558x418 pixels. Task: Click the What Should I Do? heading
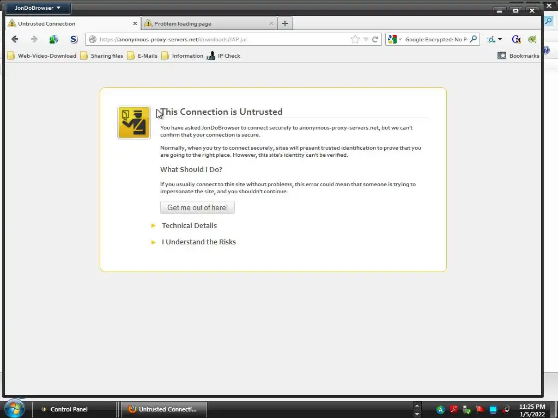[x=191, y=170]
